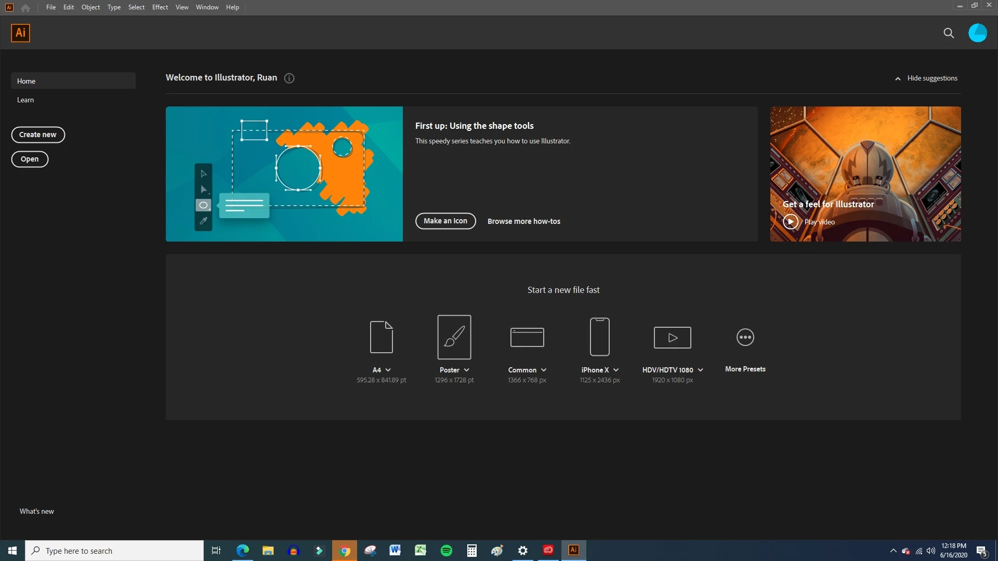Switch to the Learn tab
Viewport: 998px width, 561px height.
click(x=25, y=100)
